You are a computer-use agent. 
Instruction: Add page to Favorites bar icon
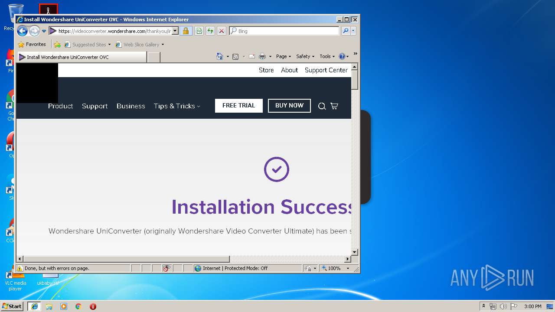pyautogui.click(x=57, y=44)
